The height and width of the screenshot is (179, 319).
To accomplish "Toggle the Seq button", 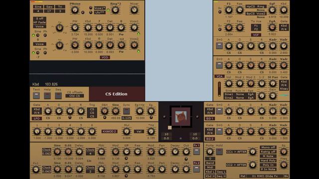I will (x=58, y=95).
